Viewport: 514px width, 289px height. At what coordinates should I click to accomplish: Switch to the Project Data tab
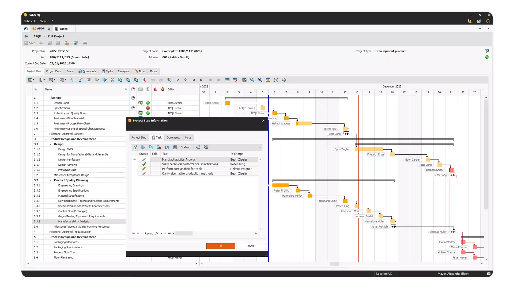54,71
